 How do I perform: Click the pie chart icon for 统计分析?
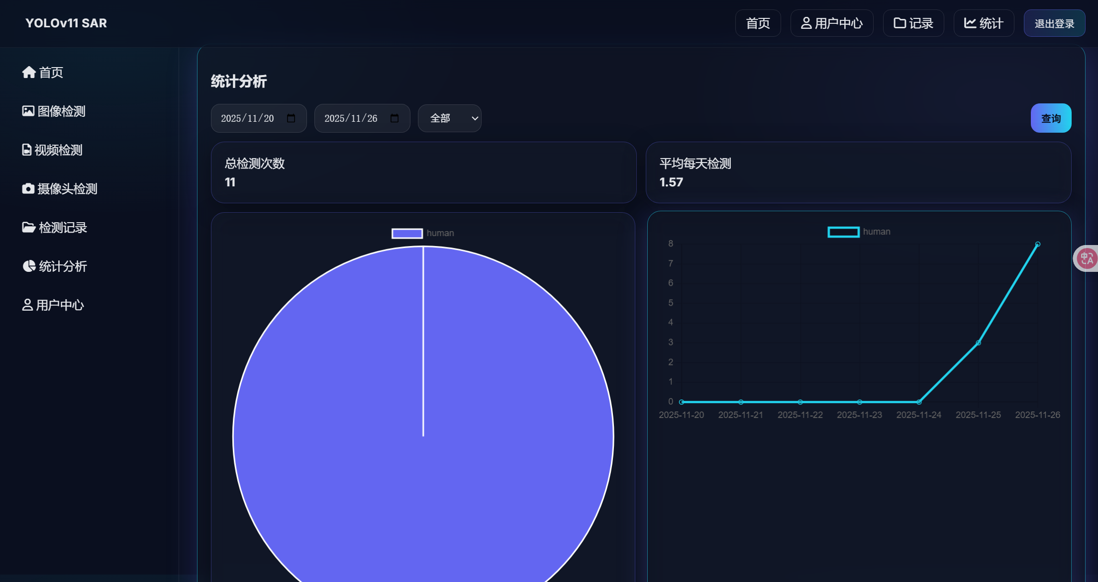[29, 266]
